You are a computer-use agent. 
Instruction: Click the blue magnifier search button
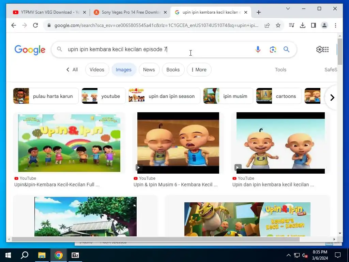tap(286, 49)
